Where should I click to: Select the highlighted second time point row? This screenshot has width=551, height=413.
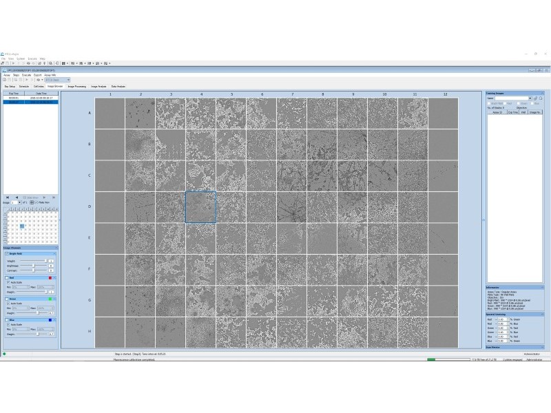(x=30, y=102)
